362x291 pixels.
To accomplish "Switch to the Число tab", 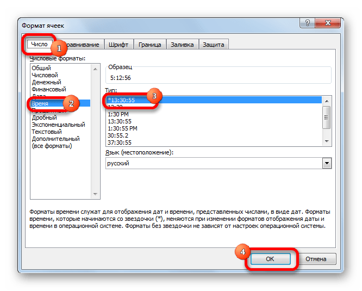I will click(39, 44).
